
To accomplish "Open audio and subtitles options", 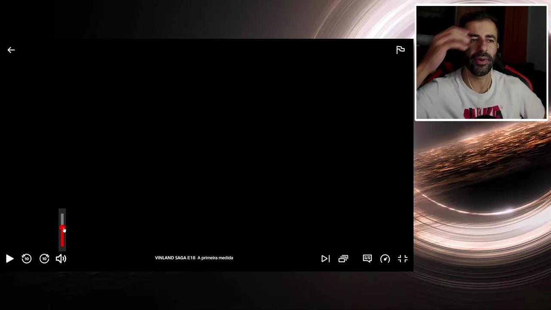I will [x=367, y=258].
